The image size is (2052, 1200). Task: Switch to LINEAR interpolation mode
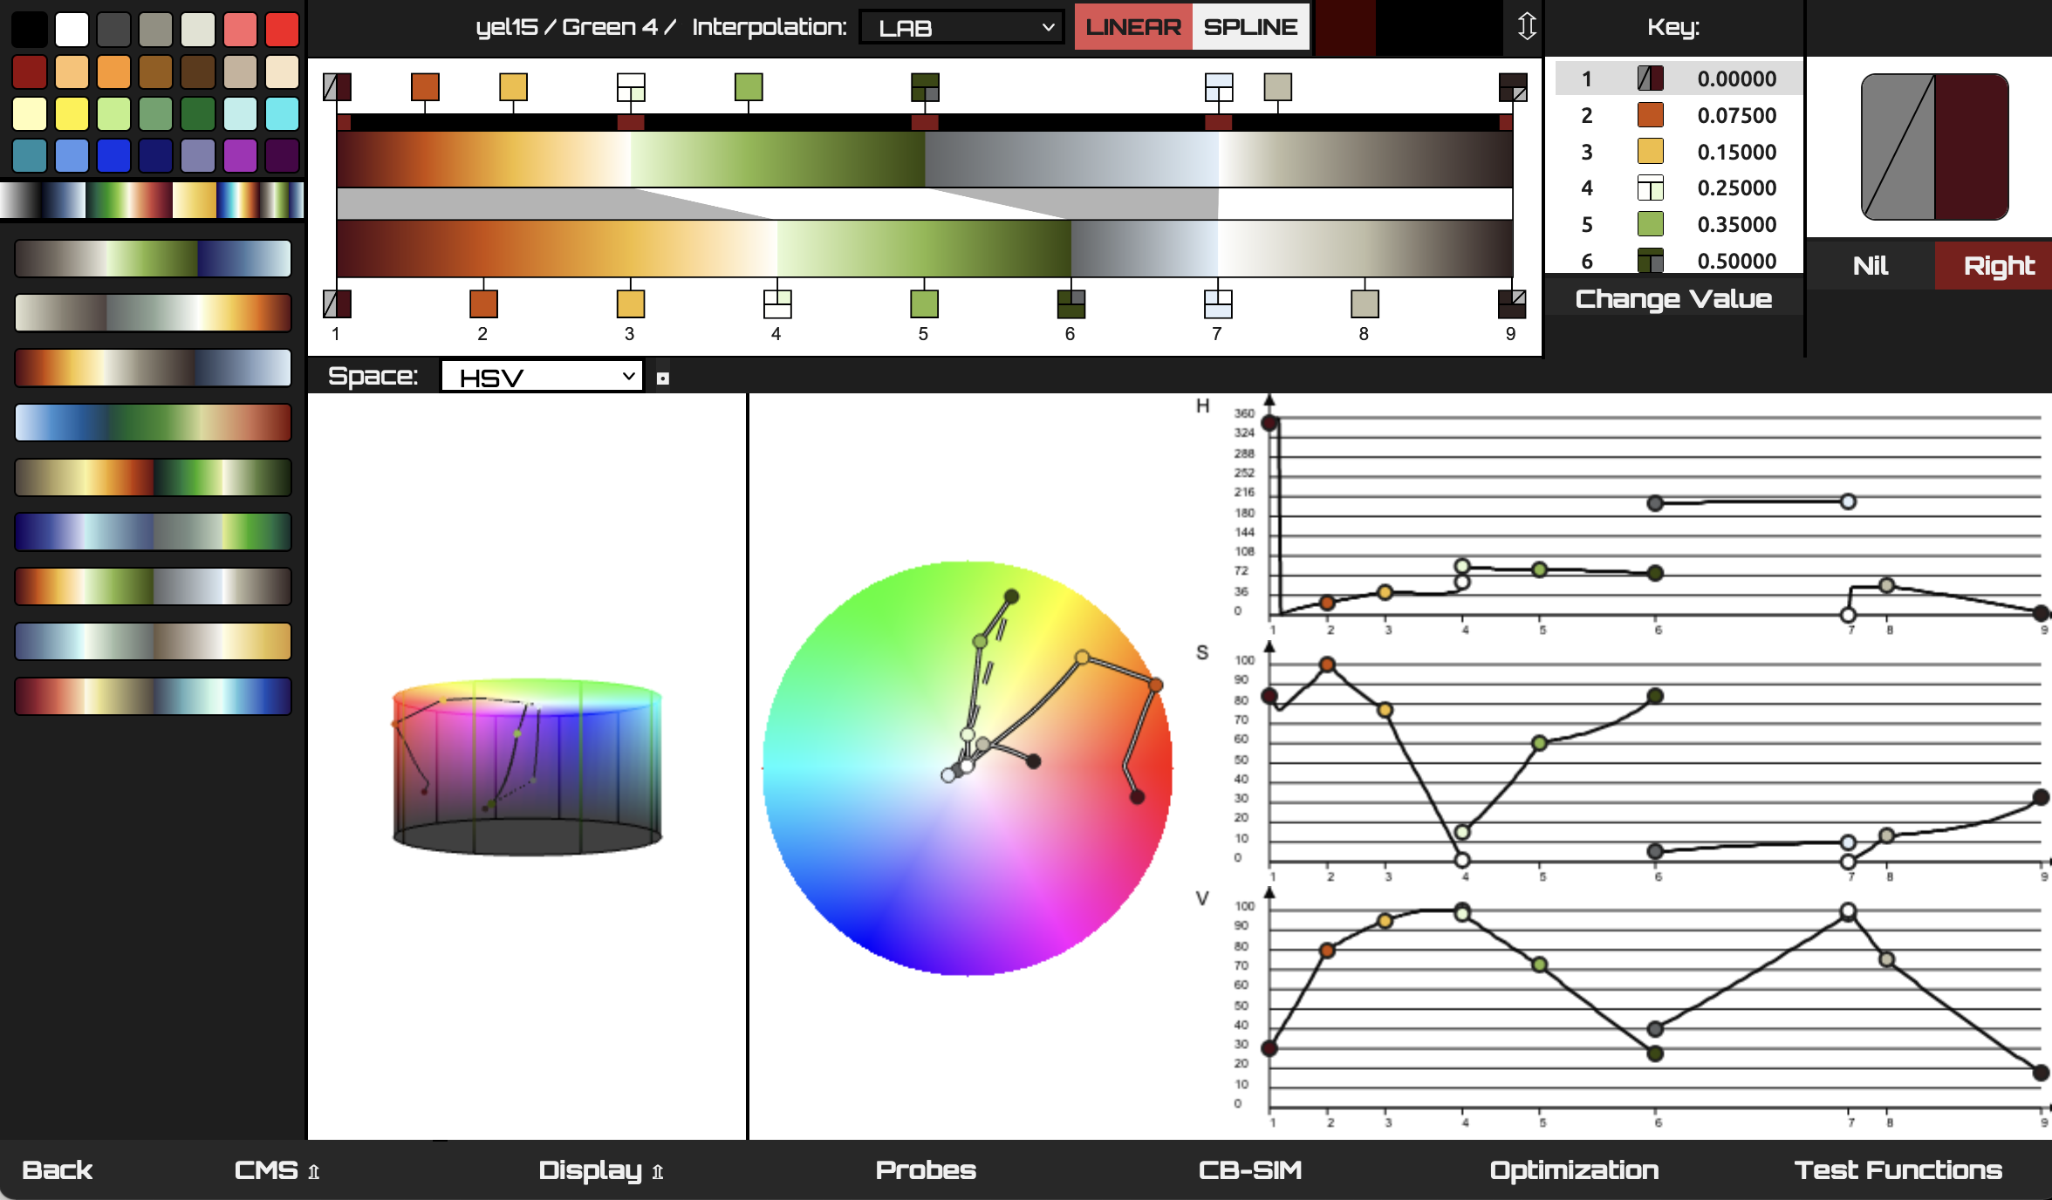(x=1132, y=27)
